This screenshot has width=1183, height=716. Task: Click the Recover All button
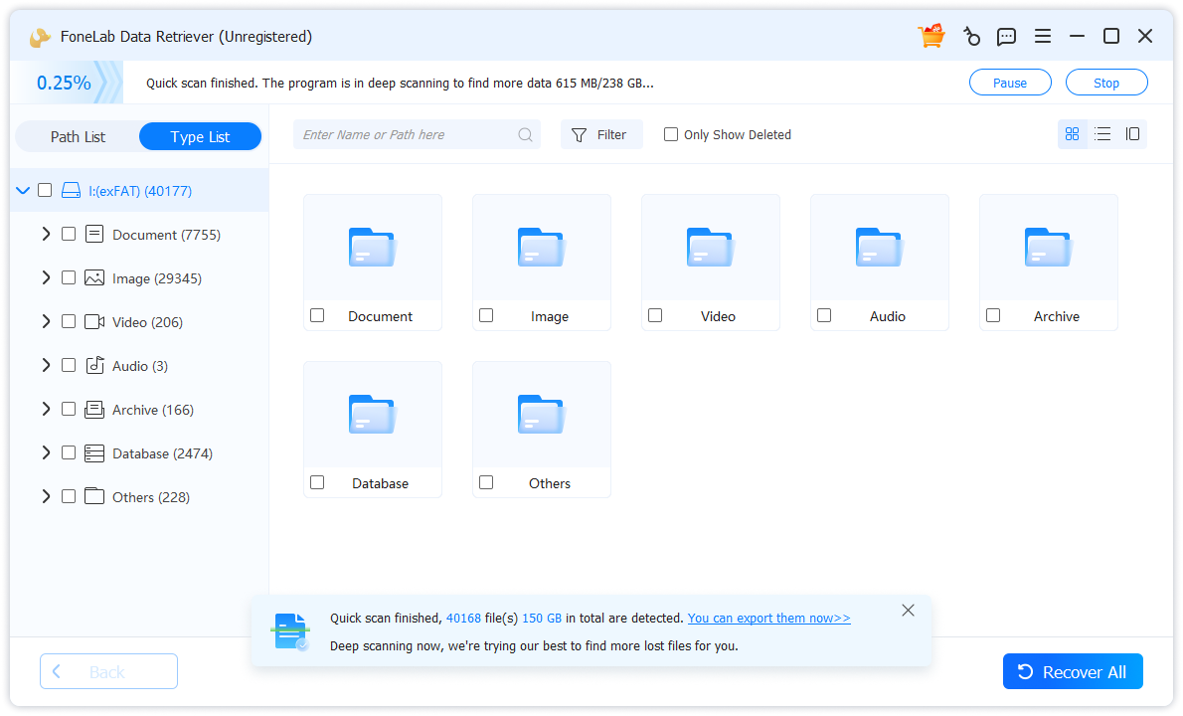(1073, 671)
